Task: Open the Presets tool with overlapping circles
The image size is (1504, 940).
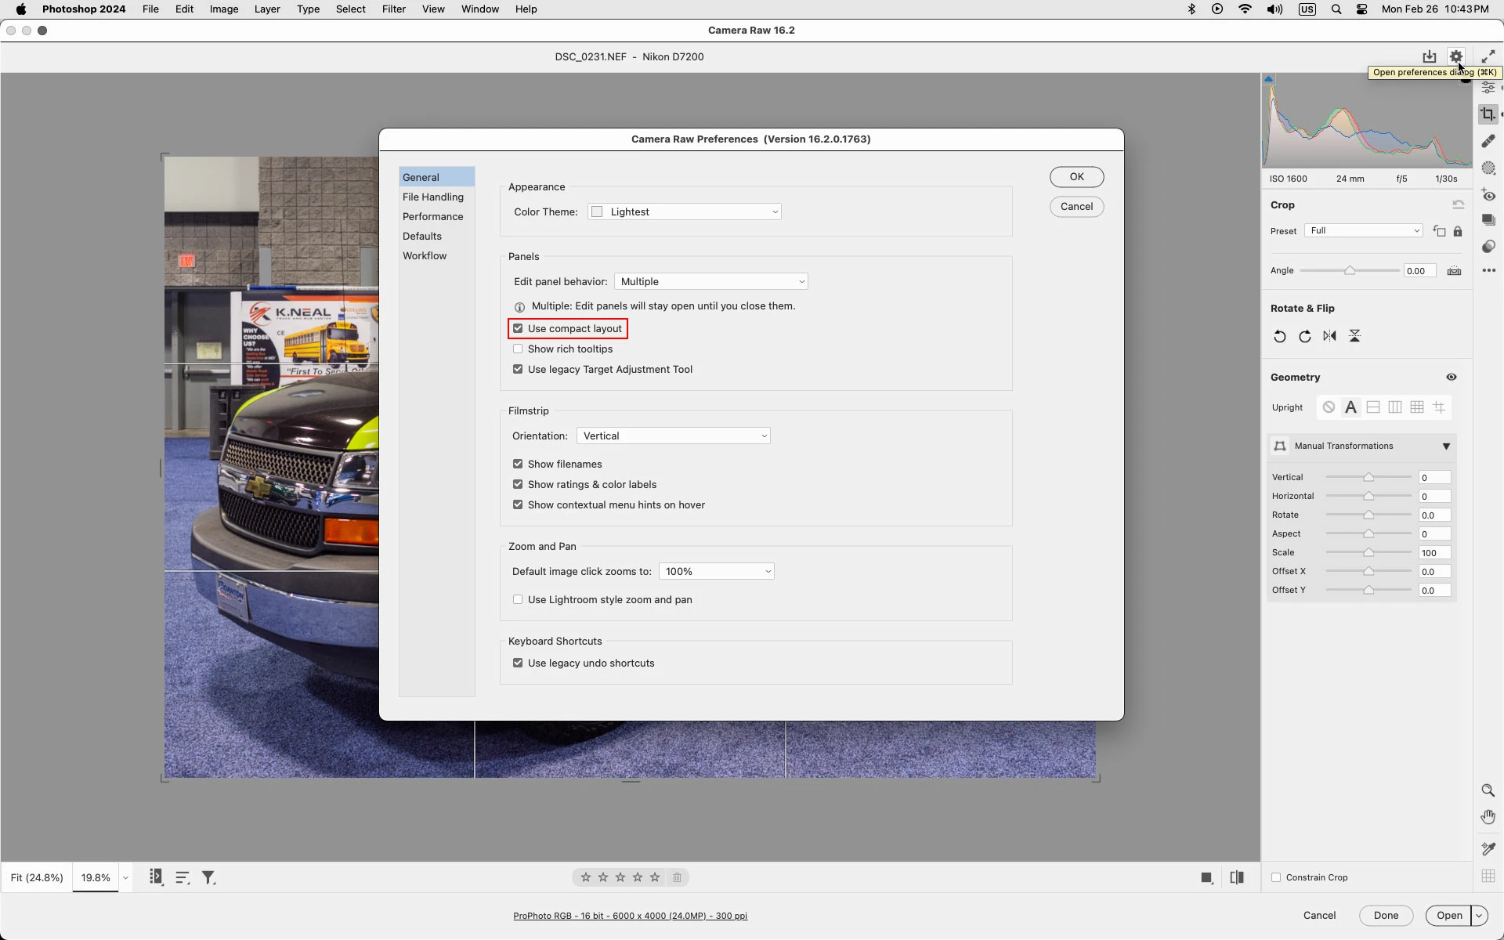Action: click(x=1488, y=247)
